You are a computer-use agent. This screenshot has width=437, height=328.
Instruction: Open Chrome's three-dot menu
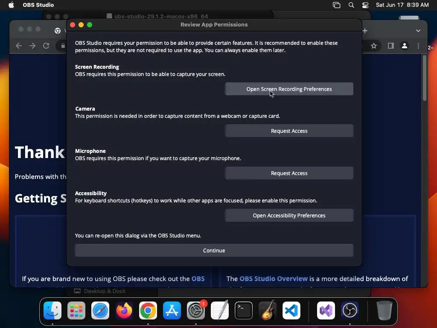click(418, 46)
